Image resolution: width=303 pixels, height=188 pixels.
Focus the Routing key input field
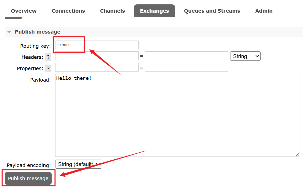pyautogui.click(x=111, y=45)
